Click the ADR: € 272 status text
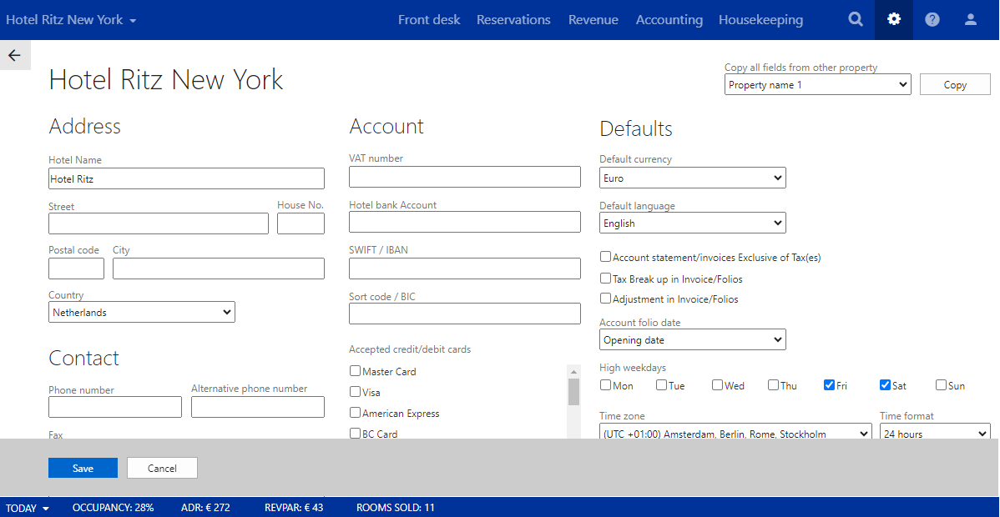 point(206,508)
